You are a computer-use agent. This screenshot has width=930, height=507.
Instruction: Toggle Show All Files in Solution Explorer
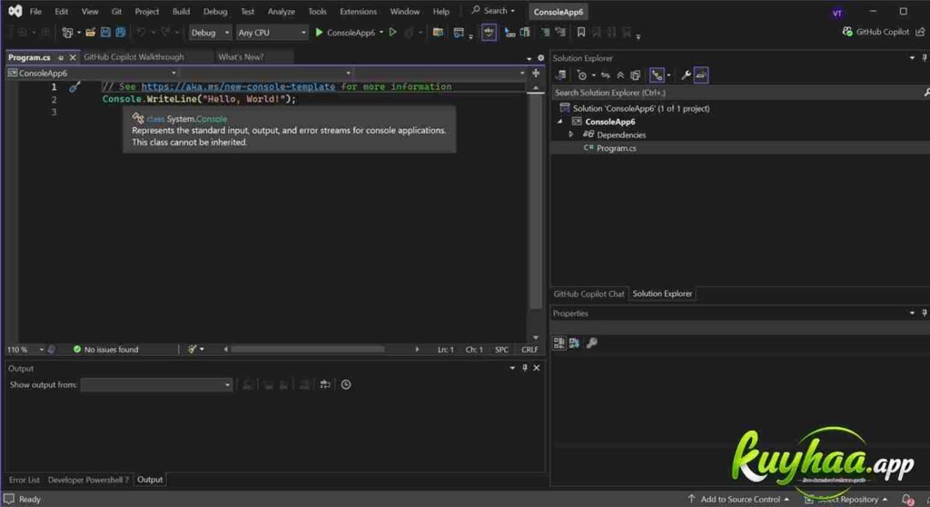pyautogui.click(x=635, y=75)
